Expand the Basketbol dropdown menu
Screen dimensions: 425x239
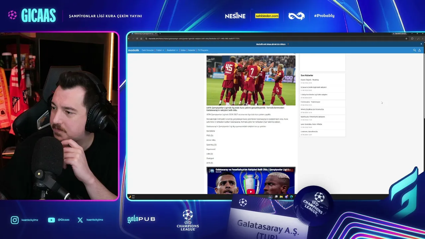(x=172, y=50)
